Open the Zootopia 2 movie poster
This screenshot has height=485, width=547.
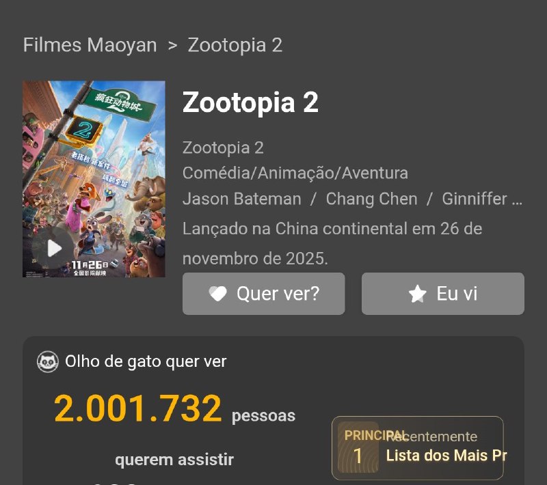[x=94, y=179]
